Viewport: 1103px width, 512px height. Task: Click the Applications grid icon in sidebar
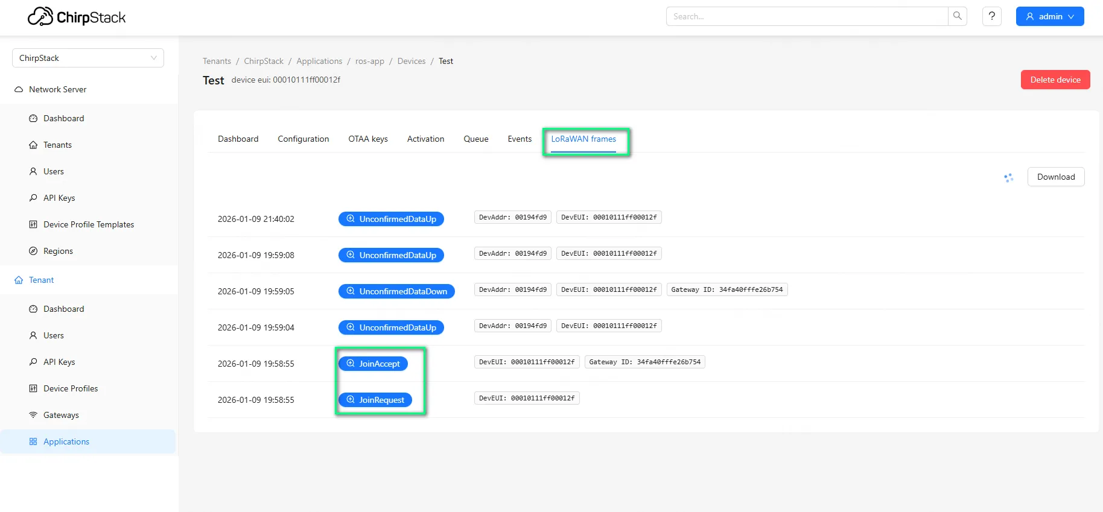[33, 441]
